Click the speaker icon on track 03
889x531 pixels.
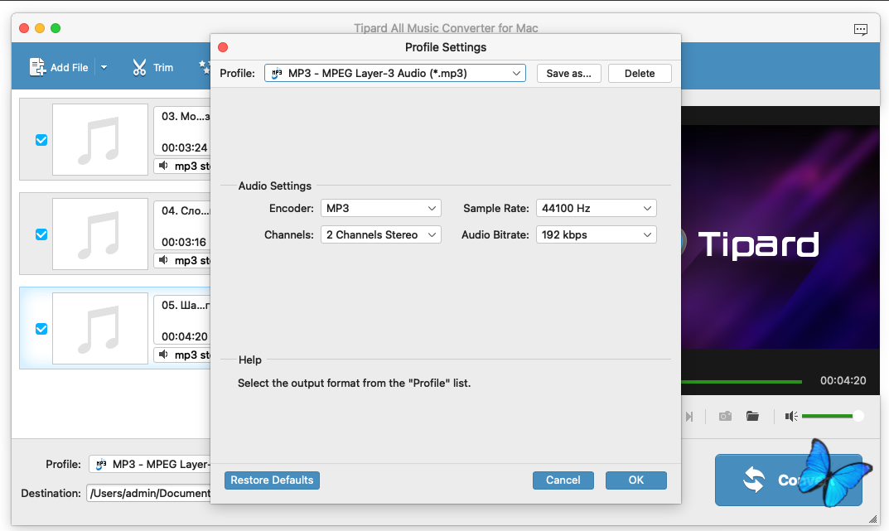tap(163, 166)
